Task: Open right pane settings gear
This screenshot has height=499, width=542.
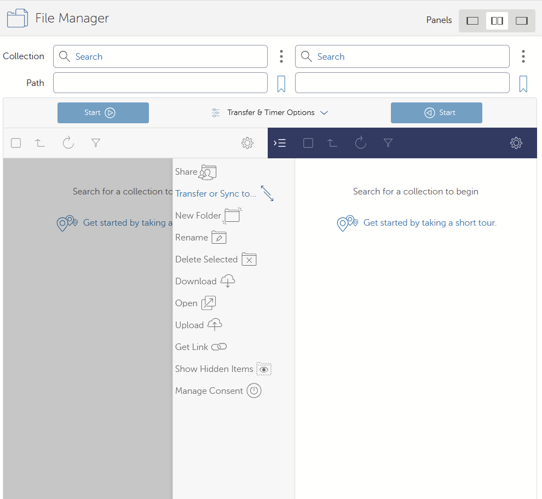Action: (516, 143)
